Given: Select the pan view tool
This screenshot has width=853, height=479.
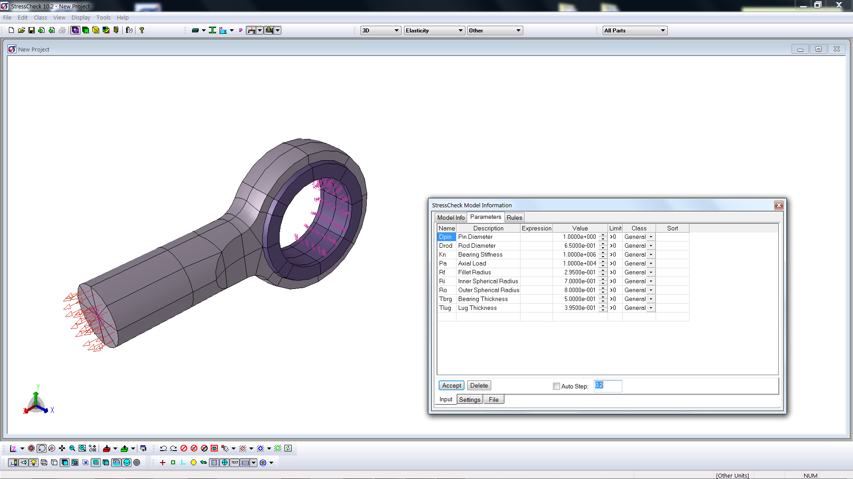Looking at the screenshot, I should pos(62,449).
